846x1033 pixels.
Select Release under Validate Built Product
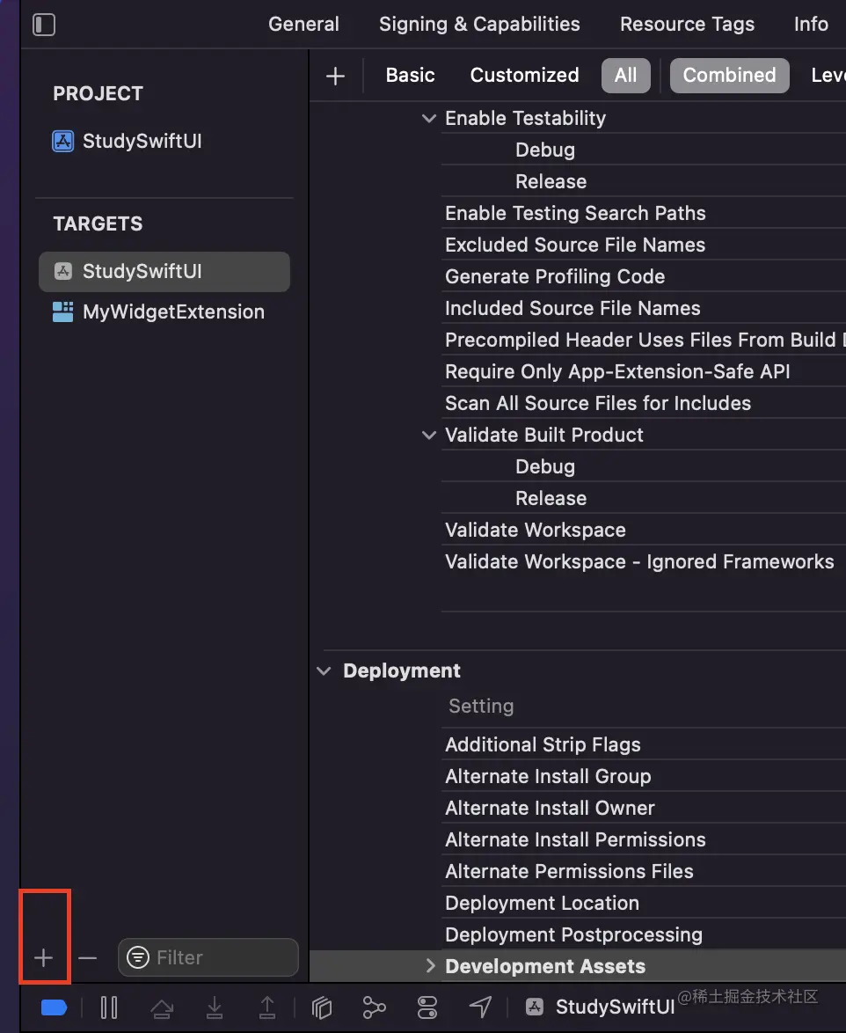pos(551,499)
